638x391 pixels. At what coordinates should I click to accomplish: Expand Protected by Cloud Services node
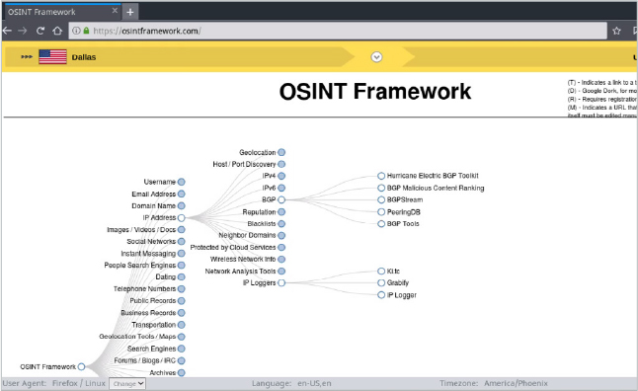(x=281, y=248)
